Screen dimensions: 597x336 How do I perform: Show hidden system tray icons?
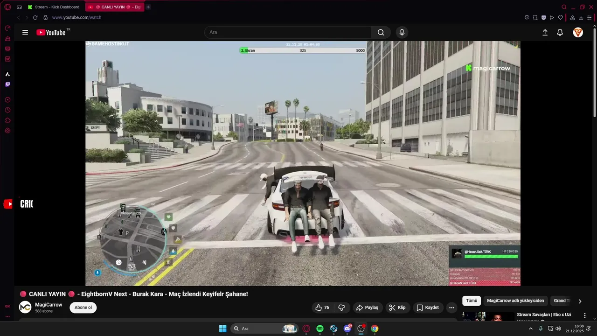point(530,329)
